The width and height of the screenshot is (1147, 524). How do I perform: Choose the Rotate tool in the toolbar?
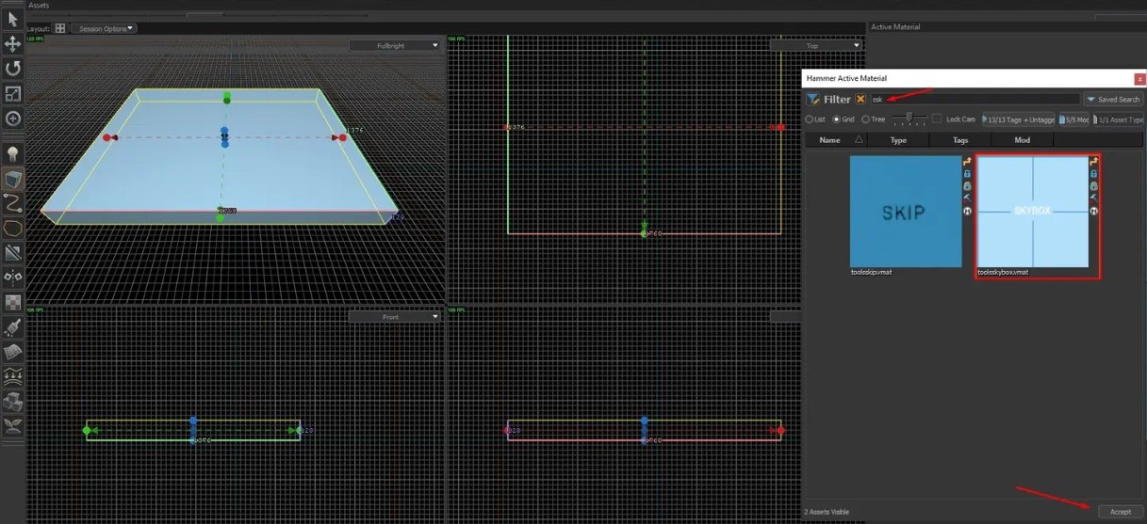pyautogui.click(x=13, y=69)
